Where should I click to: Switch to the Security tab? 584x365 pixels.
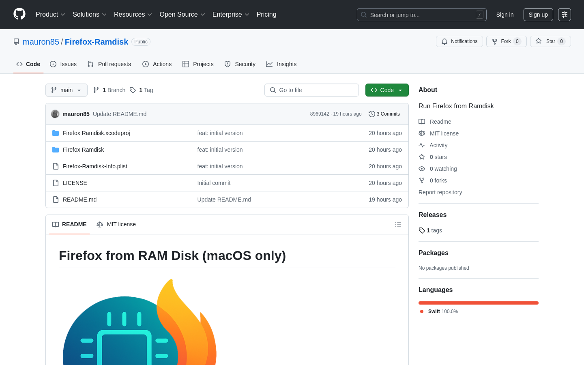click(240, 64)
